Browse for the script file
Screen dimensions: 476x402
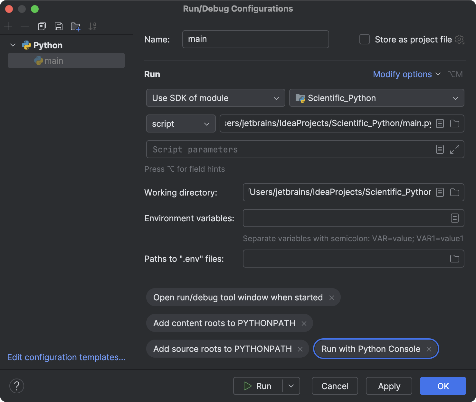454,123
